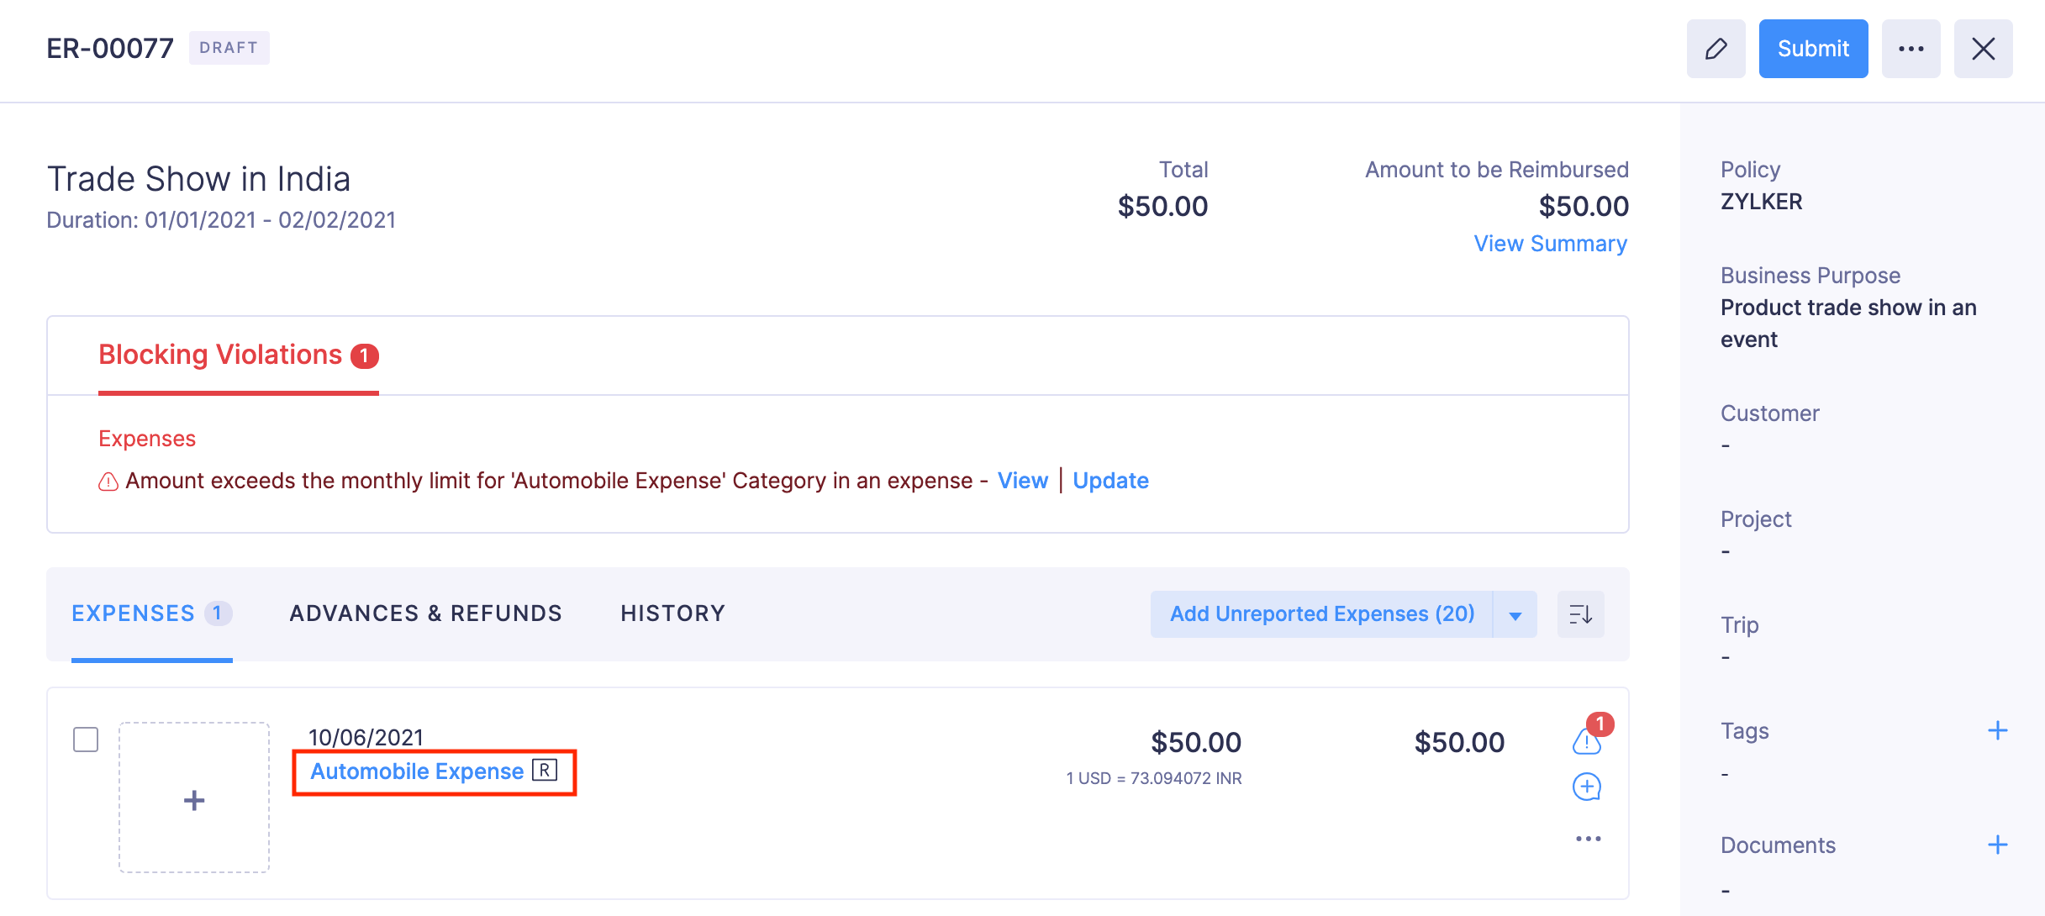Click Add Unreported Expenses (20) button
Image resolution: width=2045 pixels, height=916 pixels.
(x=1321, y=614)
